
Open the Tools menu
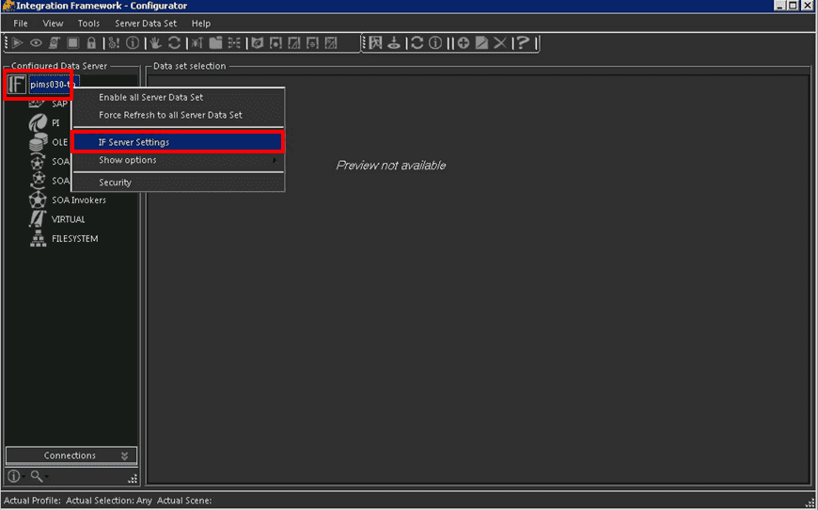point(88,24)
